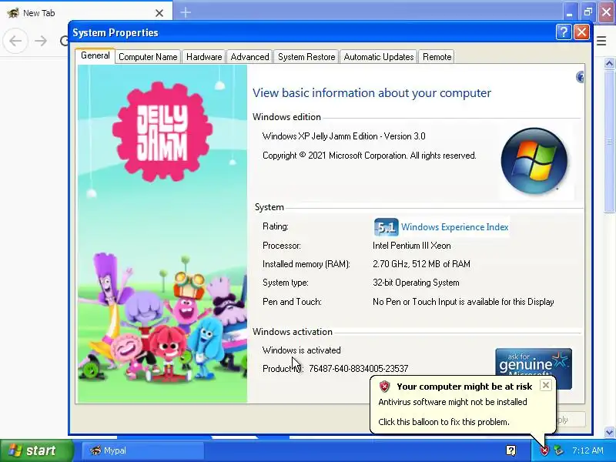The width and height of the screenshot is (616, 462).
Task: Switch to the General tab
Action: pyautogui.click(x=95, y=55)
